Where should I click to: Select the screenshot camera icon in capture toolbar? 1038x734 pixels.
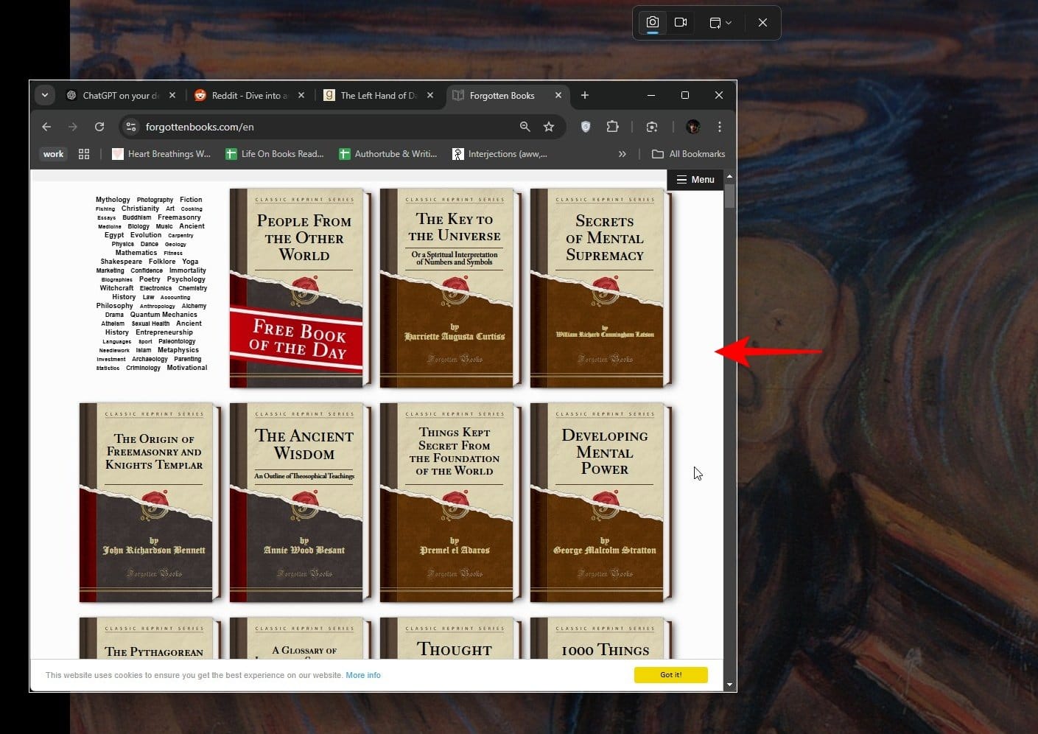[x=652, y=22]
